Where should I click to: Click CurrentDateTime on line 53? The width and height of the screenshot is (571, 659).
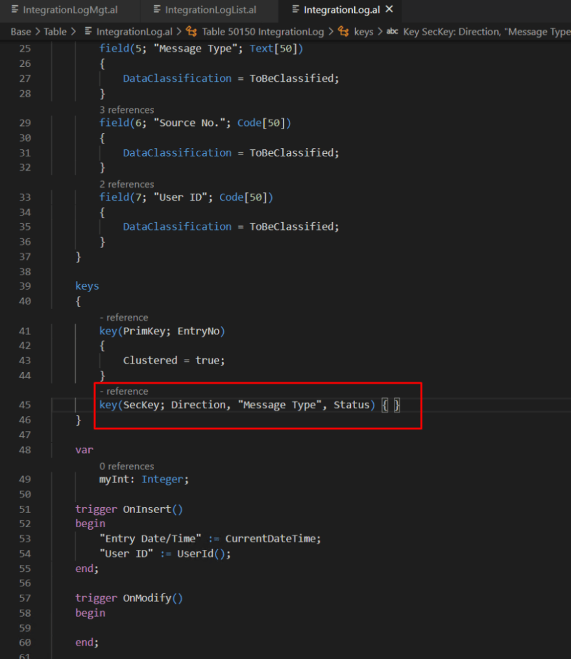(x=270, y=540)
